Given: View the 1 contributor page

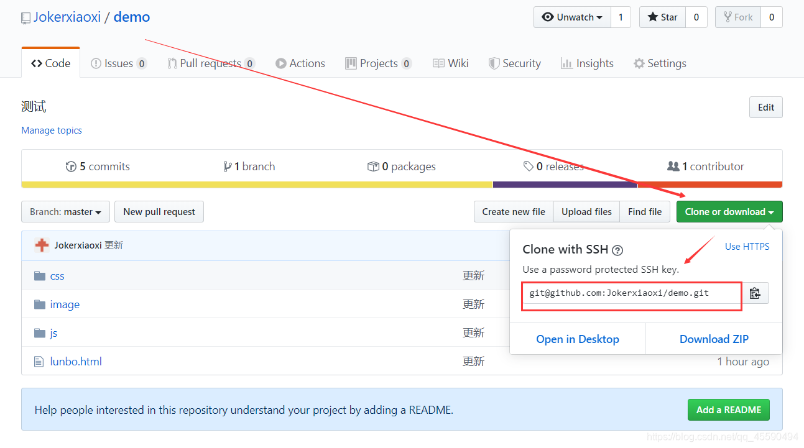Looking at the screenshot, I should pyautogui.click(x=706, y=167).
